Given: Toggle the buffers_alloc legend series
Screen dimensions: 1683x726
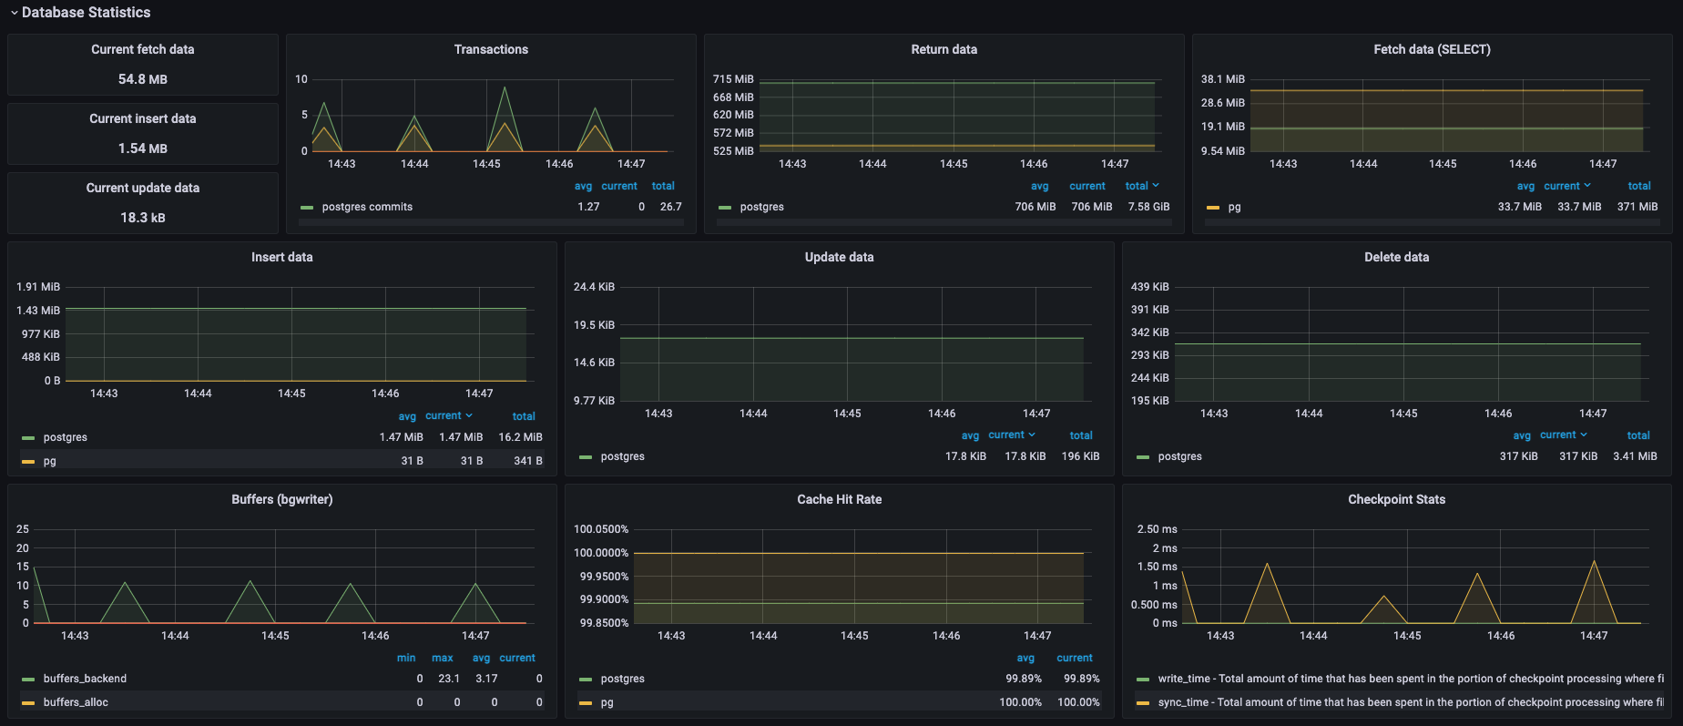Looking at the screenshot, I should point(76,702).
